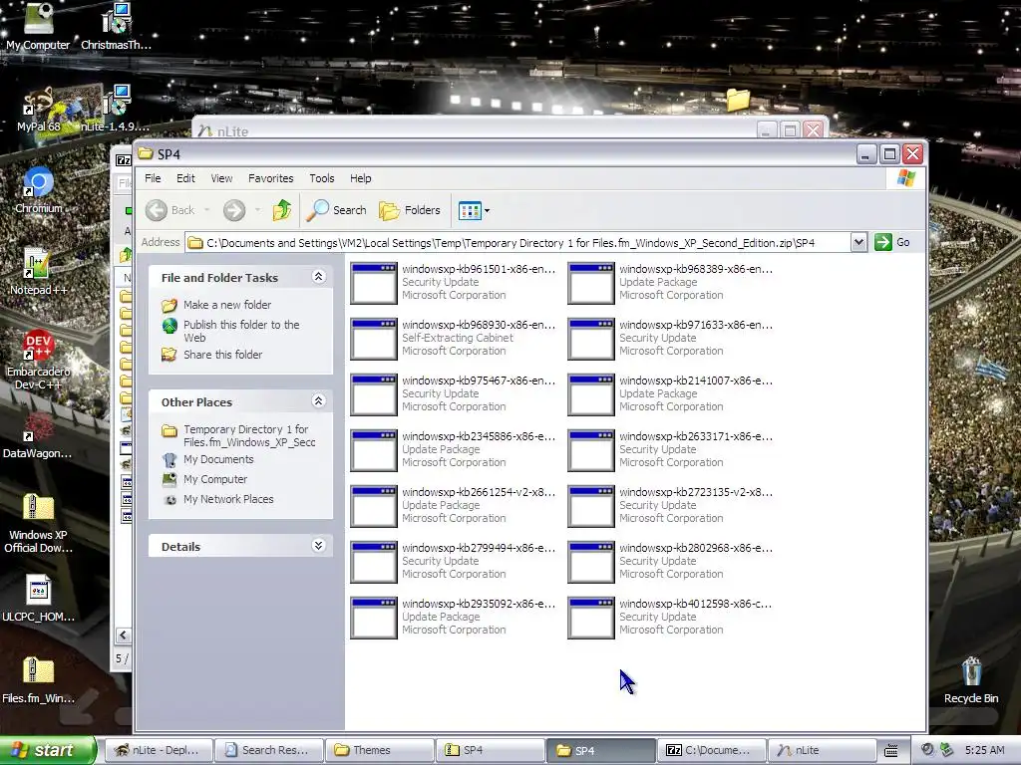
Task: Click the Go button beside address bar
Action: (x=892, y=243)
